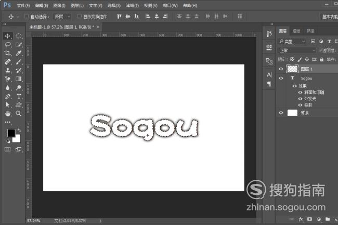
Task: Select the Move tool in toolbox
Action: pyautogui.click(x=8, y=36)
